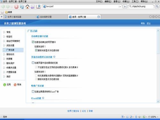Click the go arrow beside address bar
The width and height of the screenshot is (160, 120).
[x=125, y=7]
